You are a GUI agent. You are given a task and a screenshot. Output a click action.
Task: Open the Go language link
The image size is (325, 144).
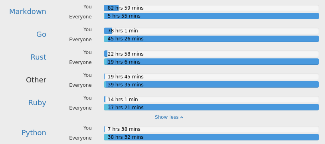click(41, 34)
